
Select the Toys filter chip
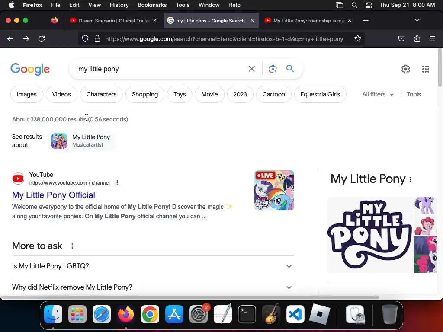pos(180,94)
